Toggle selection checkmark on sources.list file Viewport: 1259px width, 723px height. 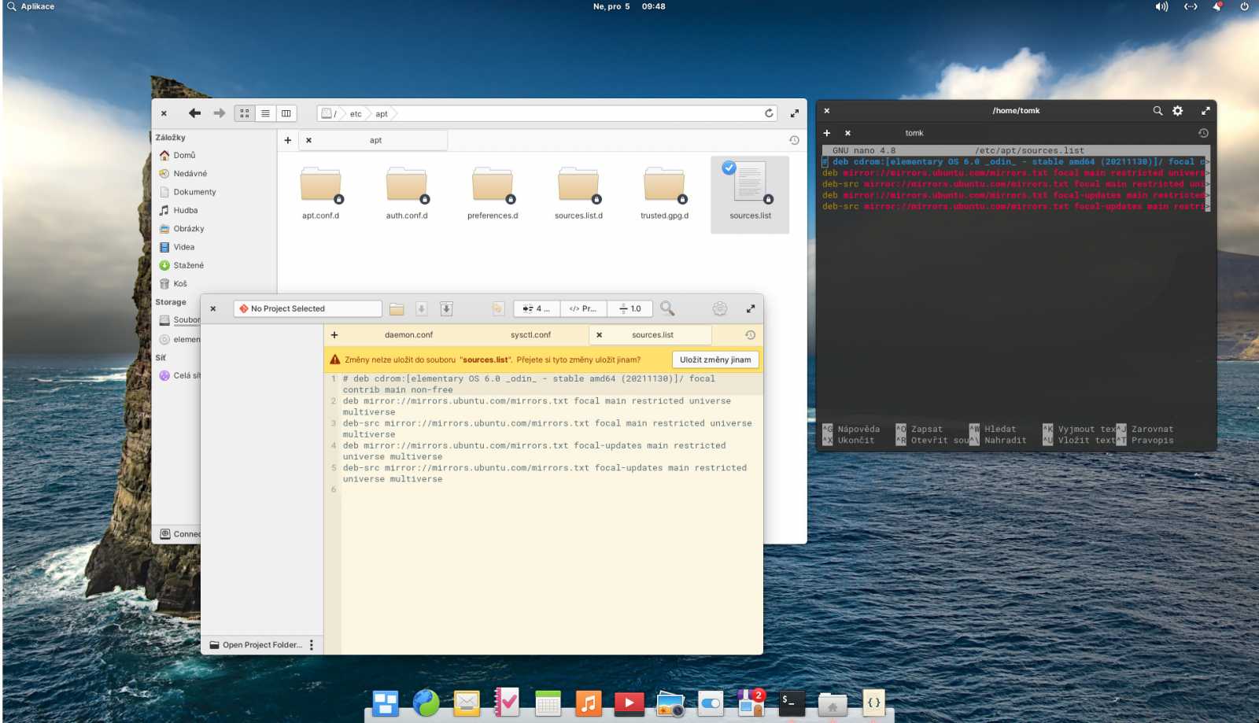click(729, 168)
